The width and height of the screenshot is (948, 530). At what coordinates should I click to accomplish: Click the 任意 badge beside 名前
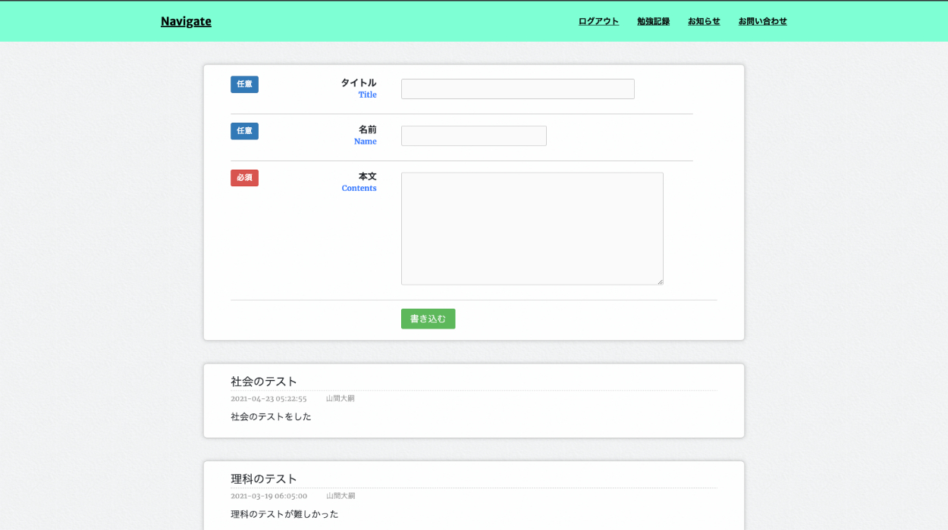pyautogui.click(x=244, y=131)
